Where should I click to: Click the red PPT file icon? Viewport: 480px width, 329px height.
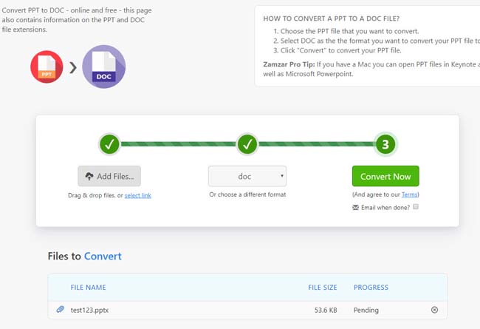coord(47,67)
